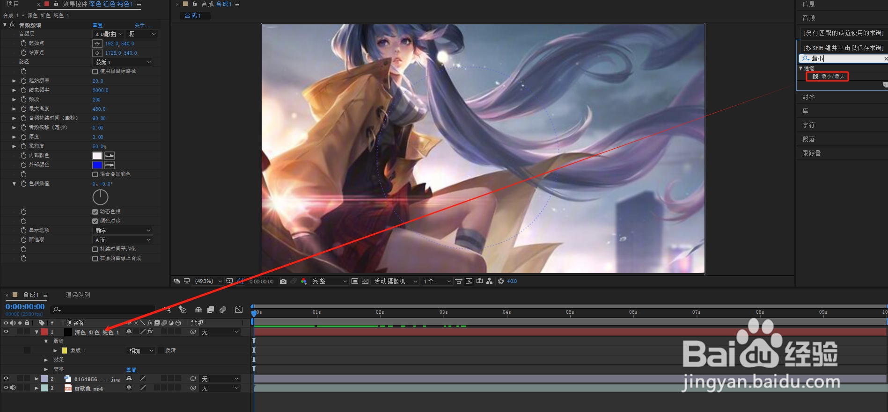Toggle shy layers hide icon in timeline
888x412 pixels.
pos(198,310)
